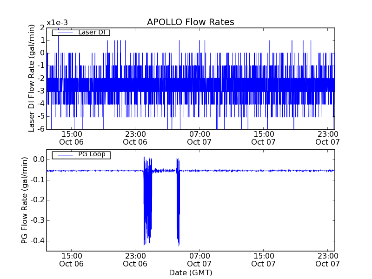Click '15:00 Oct 07' tick under PG Loop plot

tap(263, 260)
